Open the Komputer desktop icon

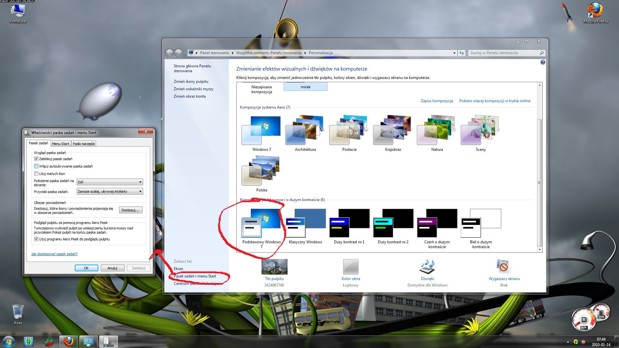(x=18, y=14)
